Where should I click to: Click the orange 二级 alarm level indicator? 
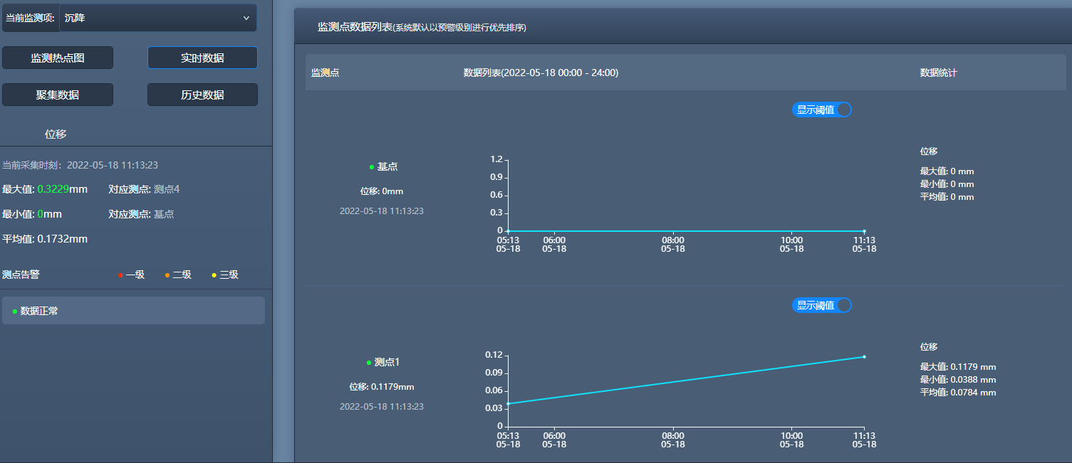[x=165, y=275]
